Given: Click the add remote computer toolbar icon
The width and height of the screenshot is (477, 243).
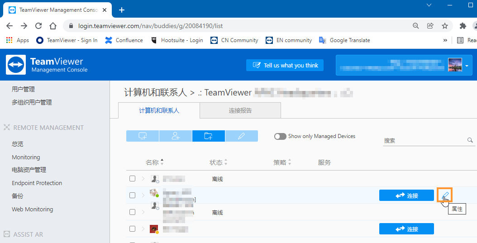Looking at the screenshot, I should [143, 136].
